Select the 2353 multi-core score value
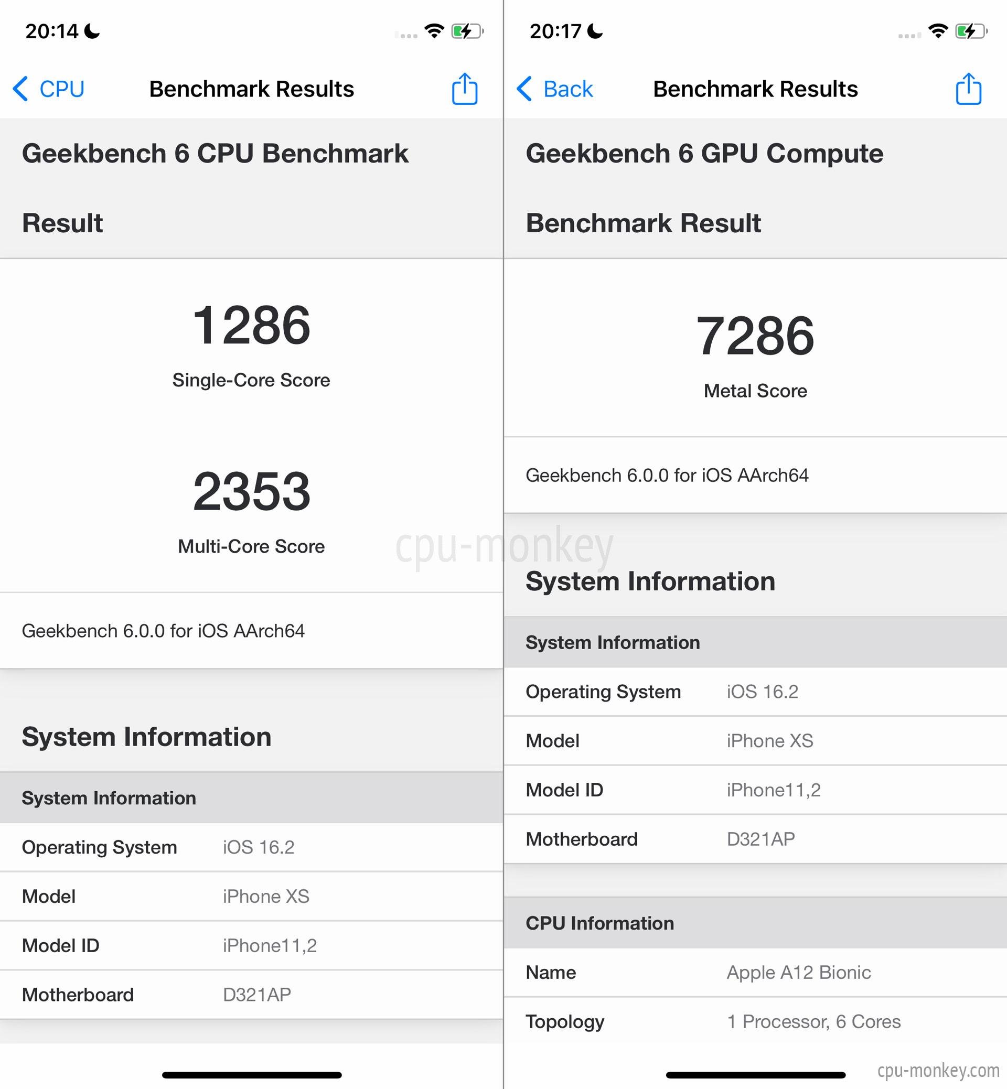 251,491
